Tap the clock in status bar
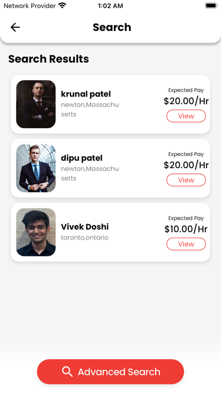The image size is (221, 393). pos(111,6)
